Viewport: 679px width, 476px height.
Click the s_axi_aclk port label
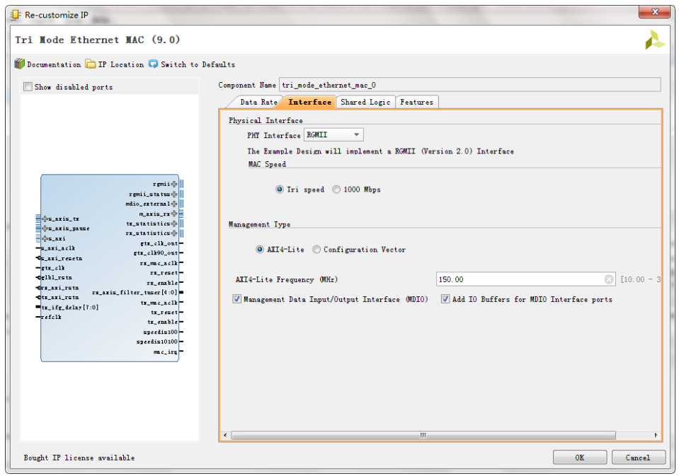58,248
